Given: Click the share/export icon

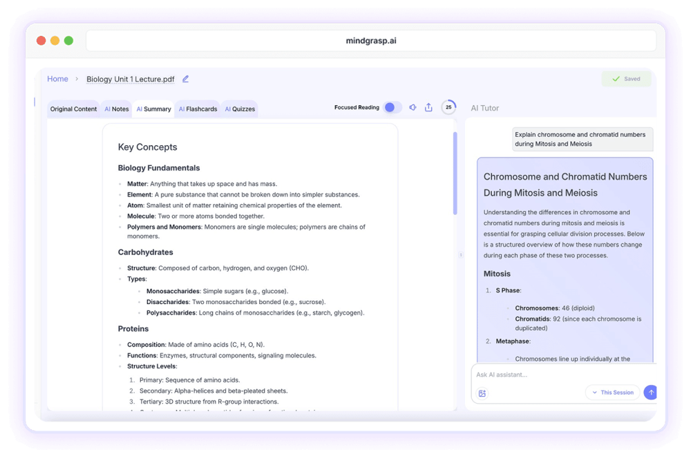Looking at the screenshot, I should pos(428,108).
